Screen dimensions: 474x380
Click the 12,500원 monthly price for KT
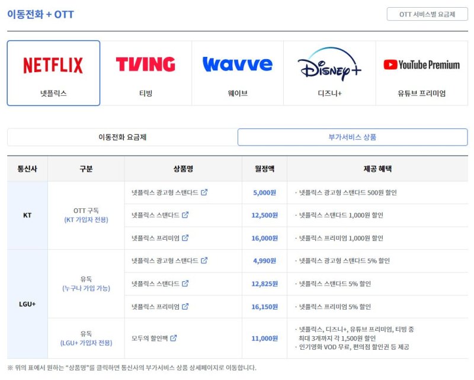pos(264,215)
